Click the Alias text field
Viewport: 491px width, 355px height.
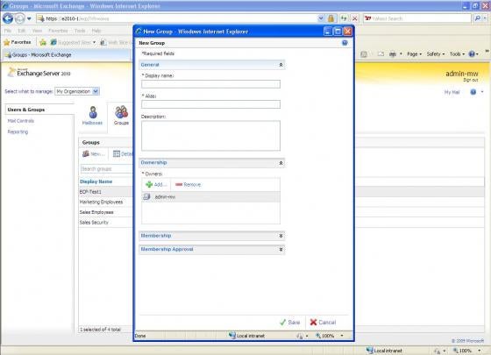coord(210,104)
